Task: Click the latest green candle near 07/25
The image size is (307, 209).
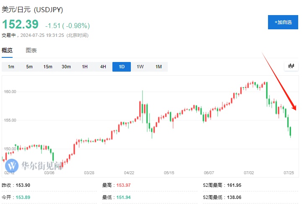Action: click(290, 132)
